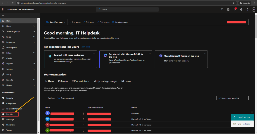Reload the browser page
This screenshot has height=134, width=257.
pyautogui.click(x=13, y=3)
